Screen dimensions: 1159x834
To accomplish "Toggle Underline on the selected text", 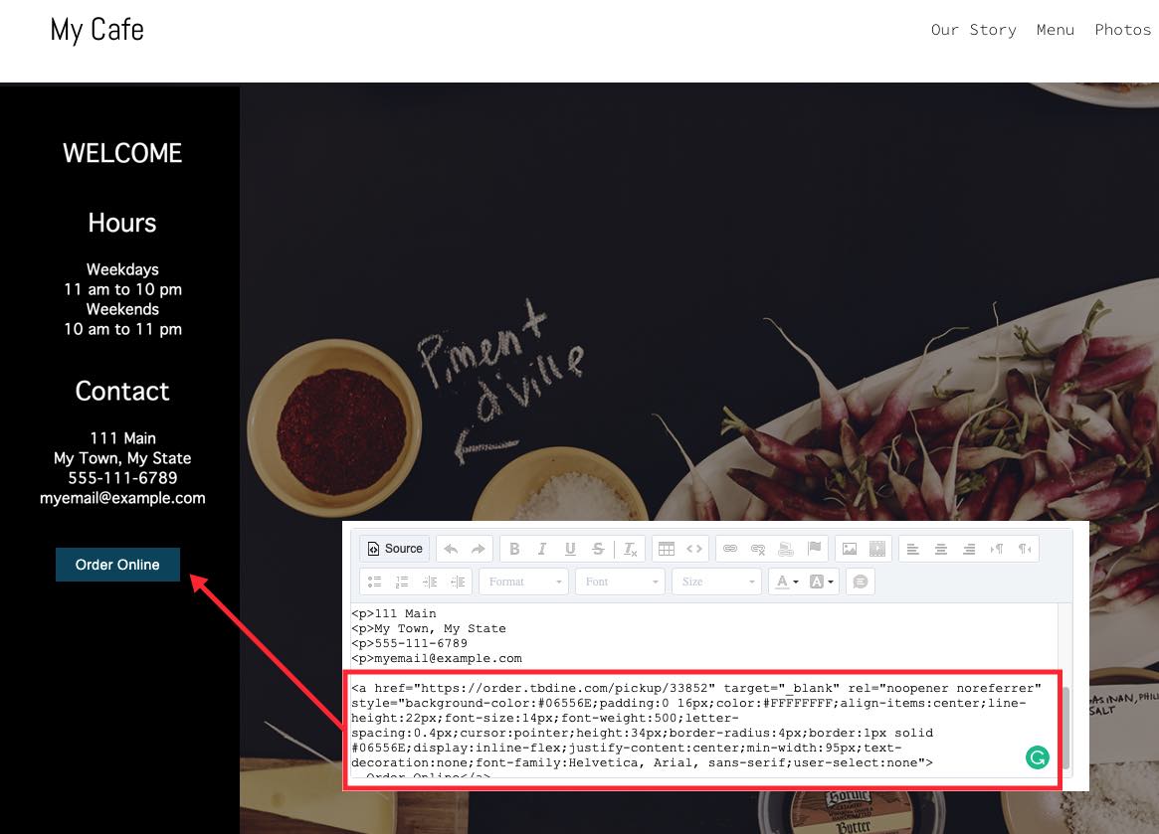I will click(x=570, y=548).
